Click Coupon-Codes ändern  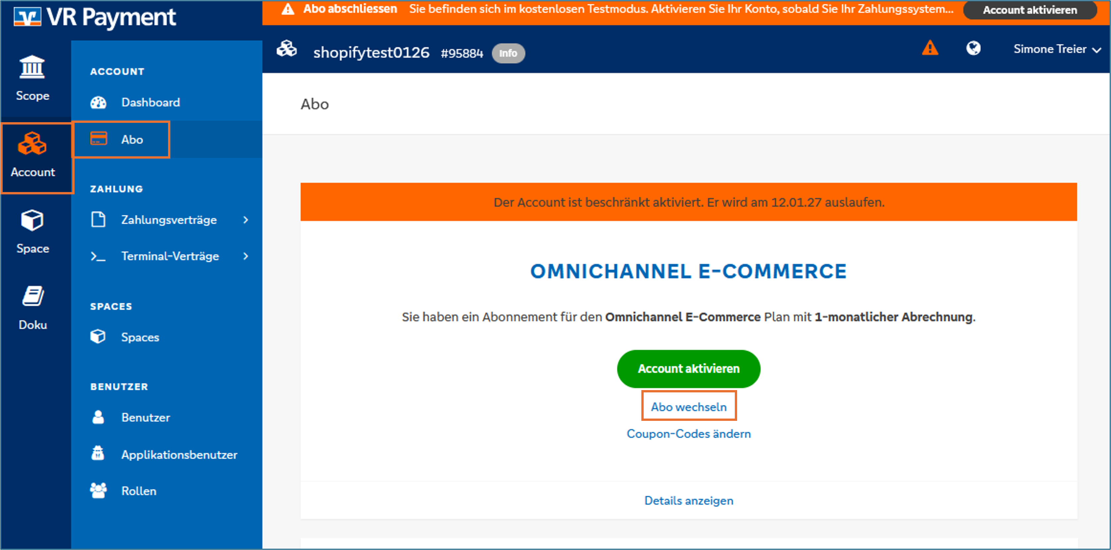689,434
